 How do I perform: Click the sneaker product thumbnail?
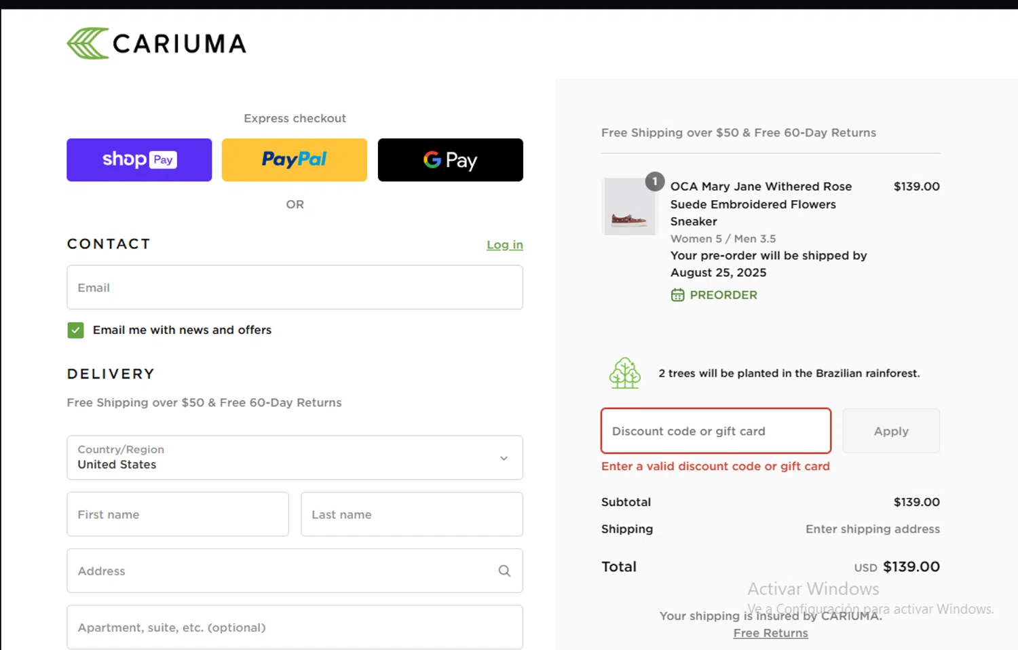tap(629, 207)
